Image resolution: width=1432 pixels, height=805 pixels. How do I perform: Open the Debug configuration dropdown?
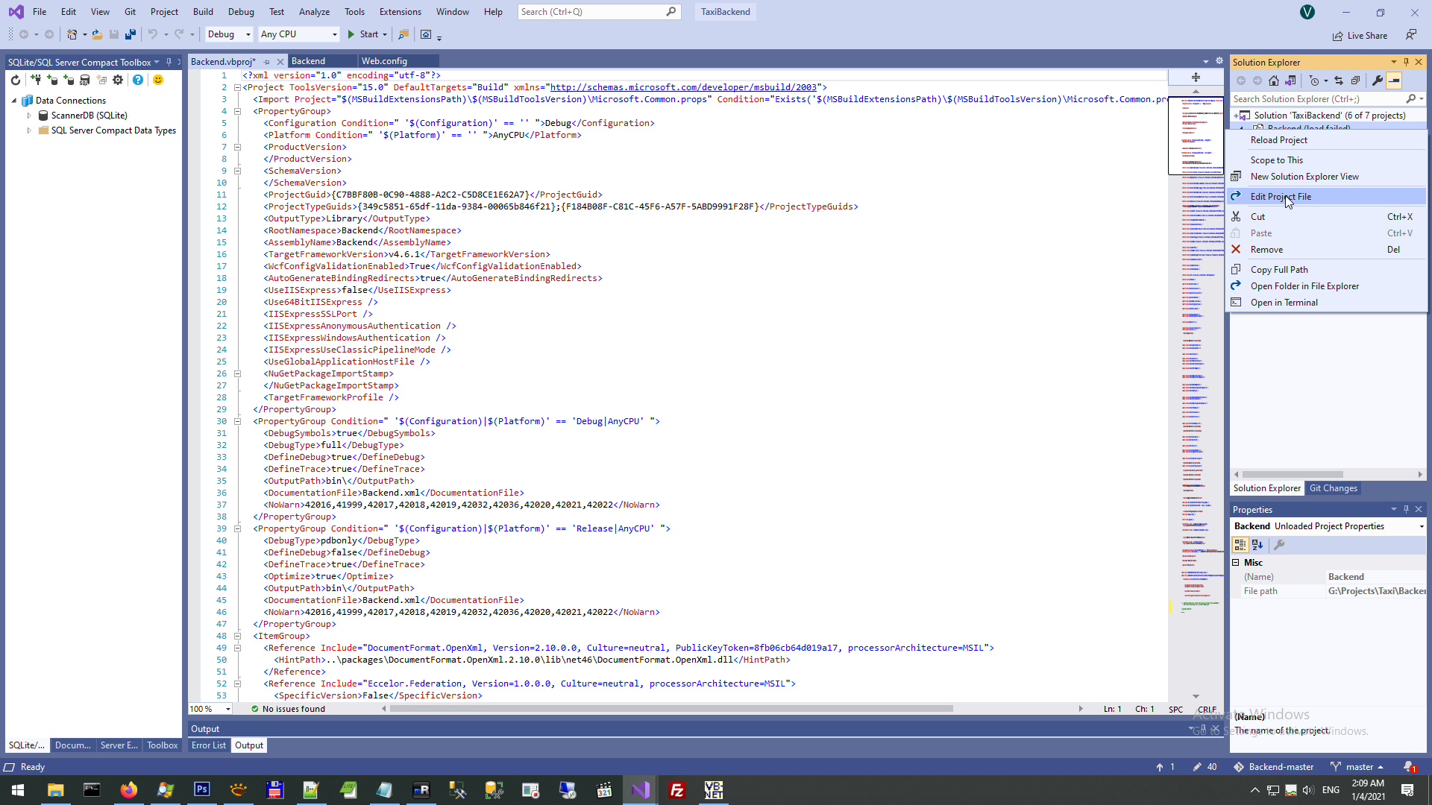(230, 34)
